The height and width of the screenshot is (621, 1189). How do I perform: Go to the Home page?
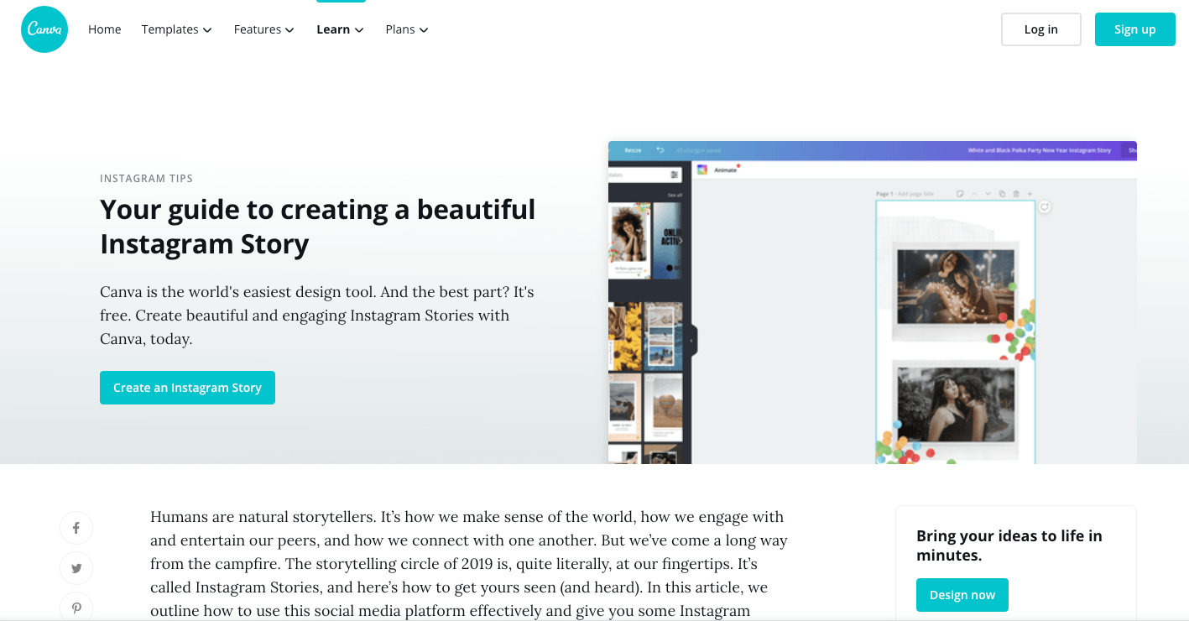[105, 29]
